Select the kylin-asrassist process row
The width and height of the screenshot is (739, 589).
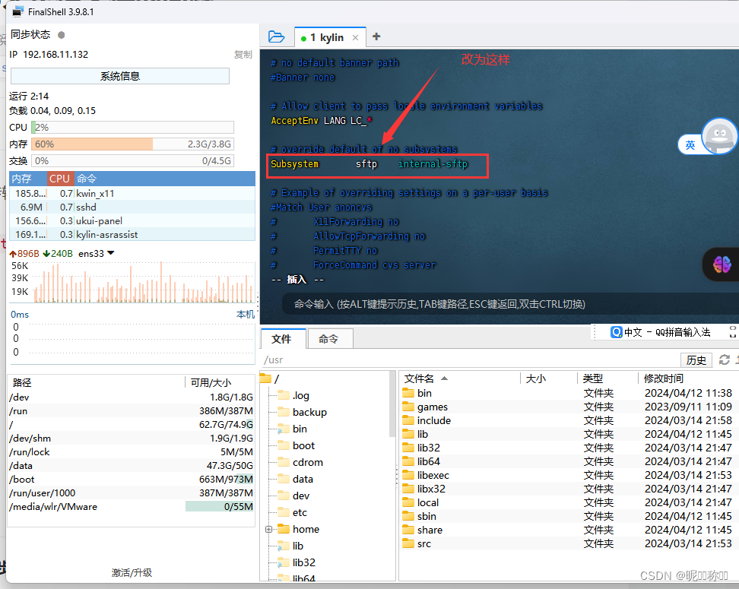132,235
